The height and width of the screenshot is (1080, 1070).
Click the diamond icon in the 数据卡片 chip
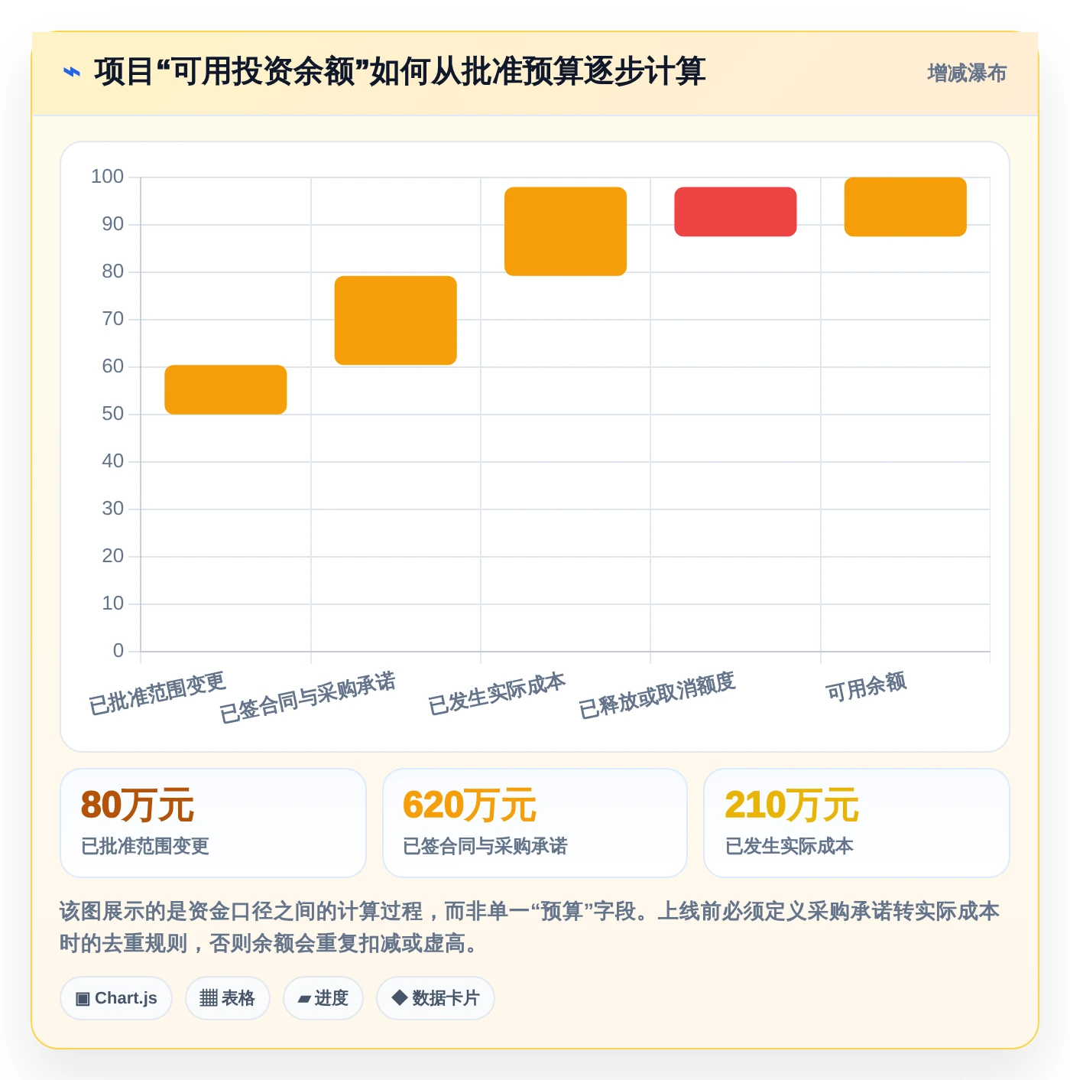click(x=399, y=997)
